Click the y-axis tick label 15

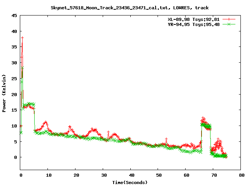pyautogui.click(x=14, y=110)
